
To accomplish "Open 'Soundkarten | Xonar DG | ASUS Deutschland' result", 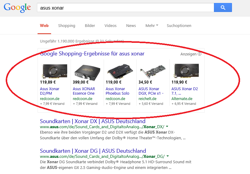I will click(x=93, y=151).
